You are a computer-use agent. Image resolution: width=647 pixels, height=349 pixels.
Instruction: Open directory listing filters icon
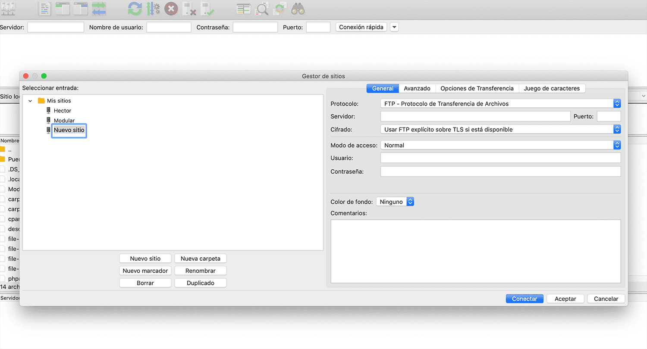tap(244, 9)
